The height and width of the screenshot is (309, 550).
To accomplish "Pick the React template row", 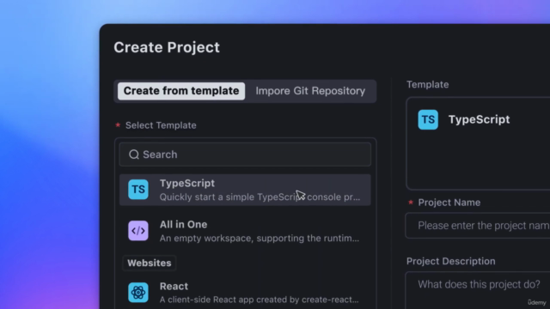I will click(x=245, y=293).
